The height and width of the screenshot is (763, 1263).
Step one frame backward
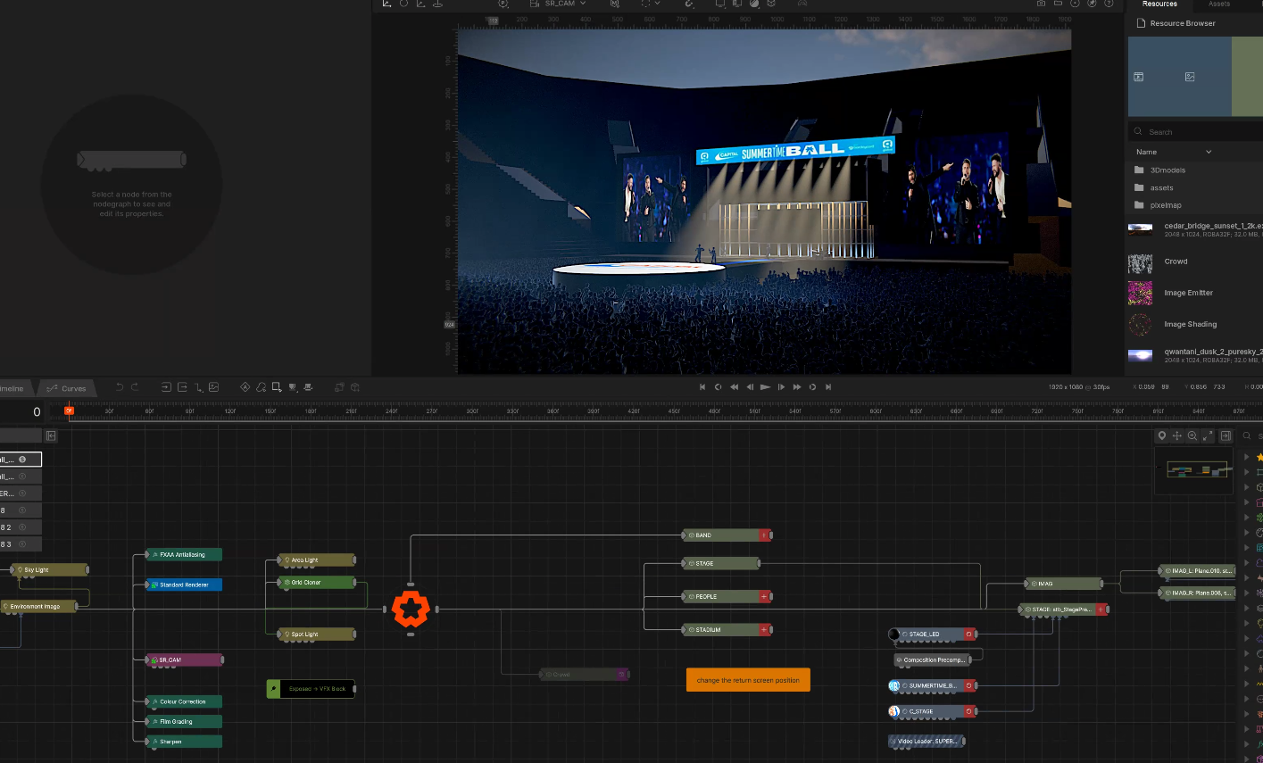tap(749, 387)
